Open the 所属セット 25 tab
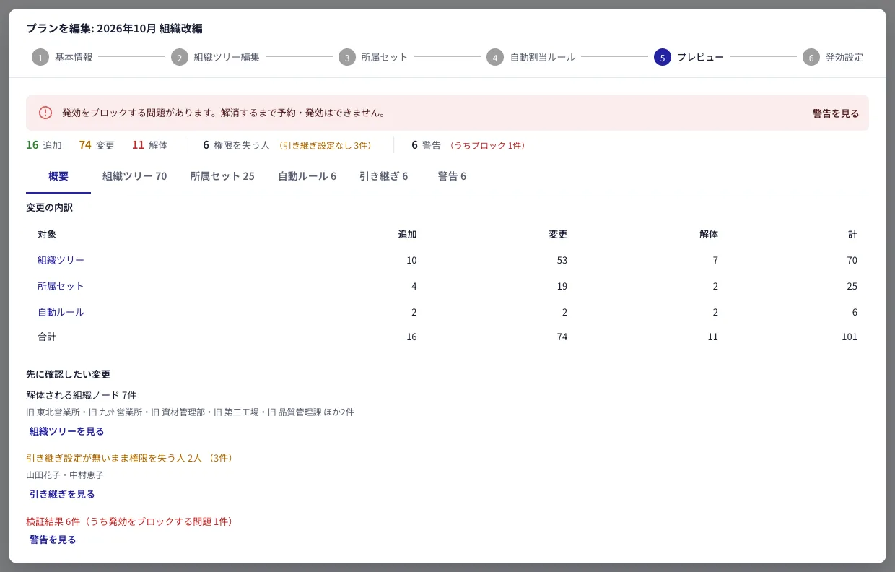Screen dimensions: 895x572 (x=222, y=176)
